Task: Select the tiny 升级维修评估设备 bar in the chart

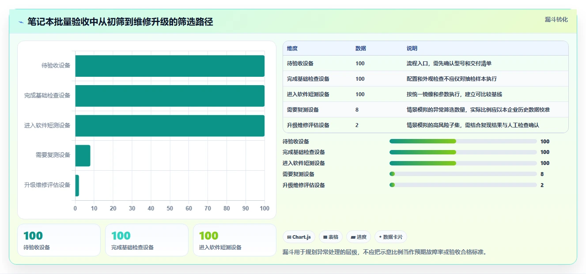Action: click(x=77, y=185)
